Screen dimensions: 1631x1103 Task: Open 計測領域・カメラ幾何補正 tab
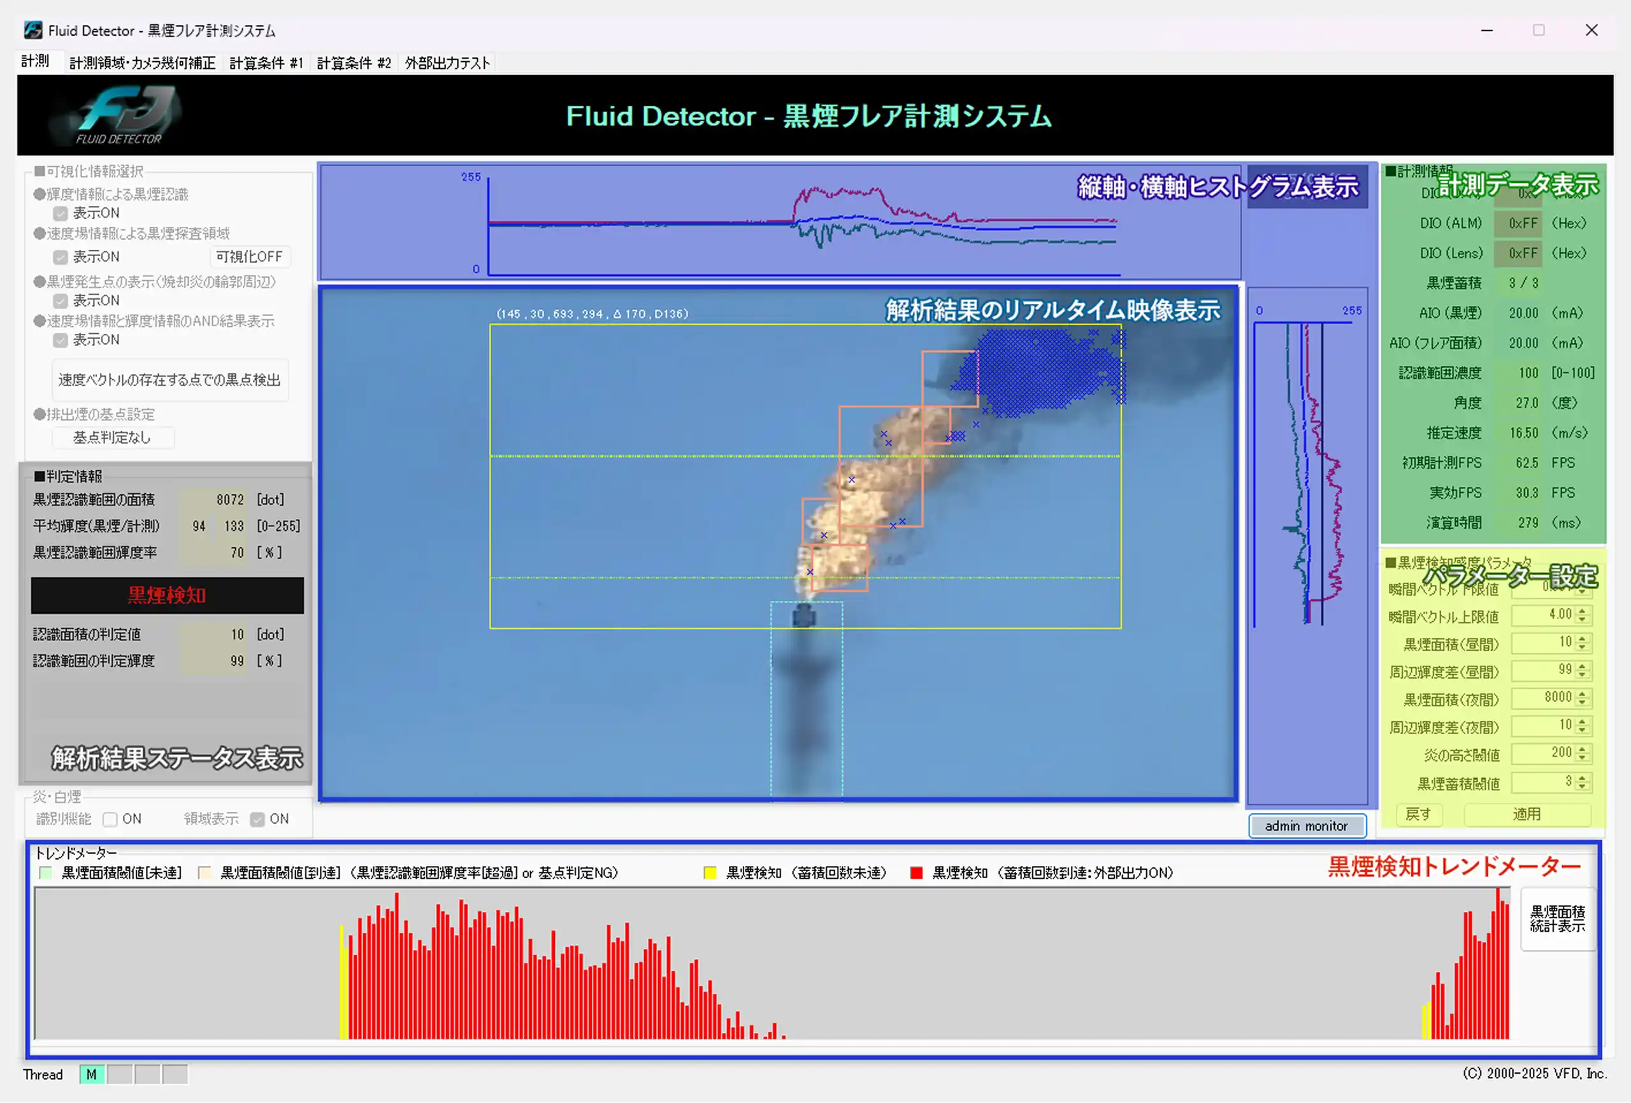[x=143, y=63]
